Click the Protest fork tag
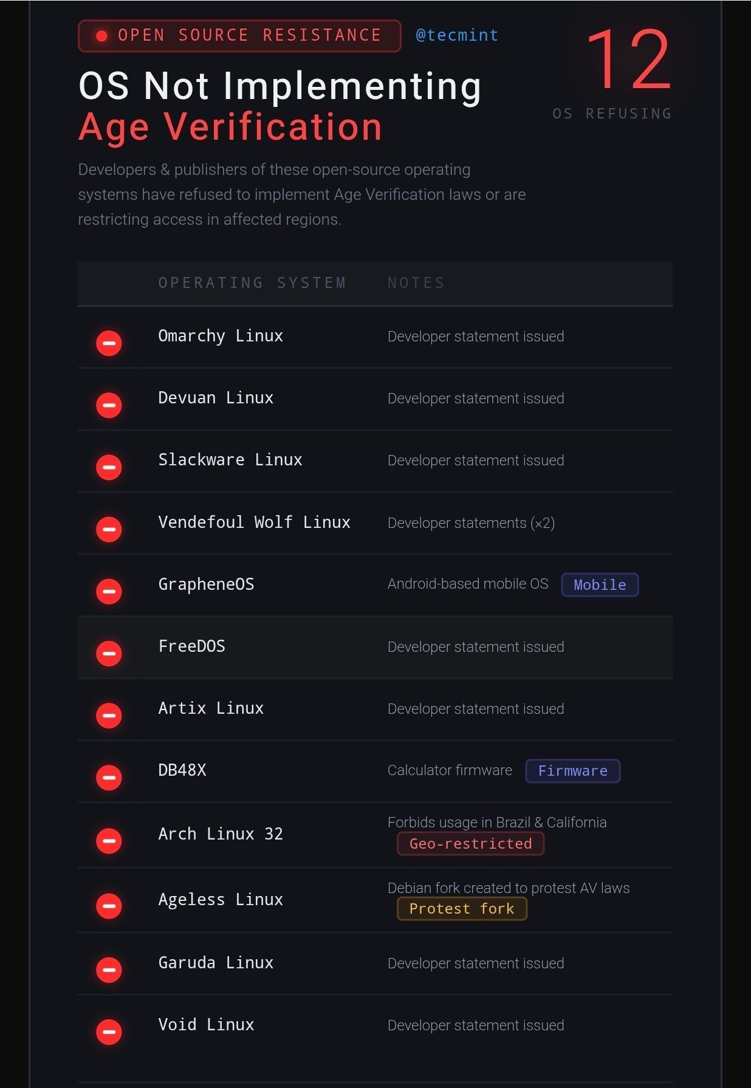Image resolution: width=751 pixels, height=1088 pixels. (x=462, y=909)
